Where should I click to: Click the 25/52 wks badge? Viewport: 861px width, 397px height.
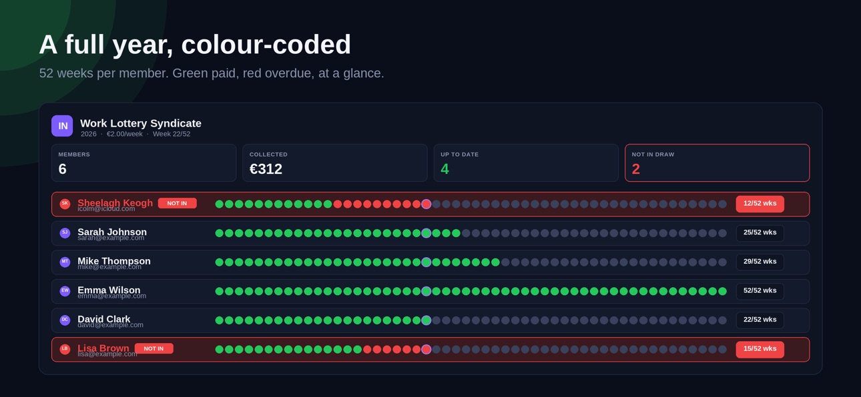click(760, 233)
